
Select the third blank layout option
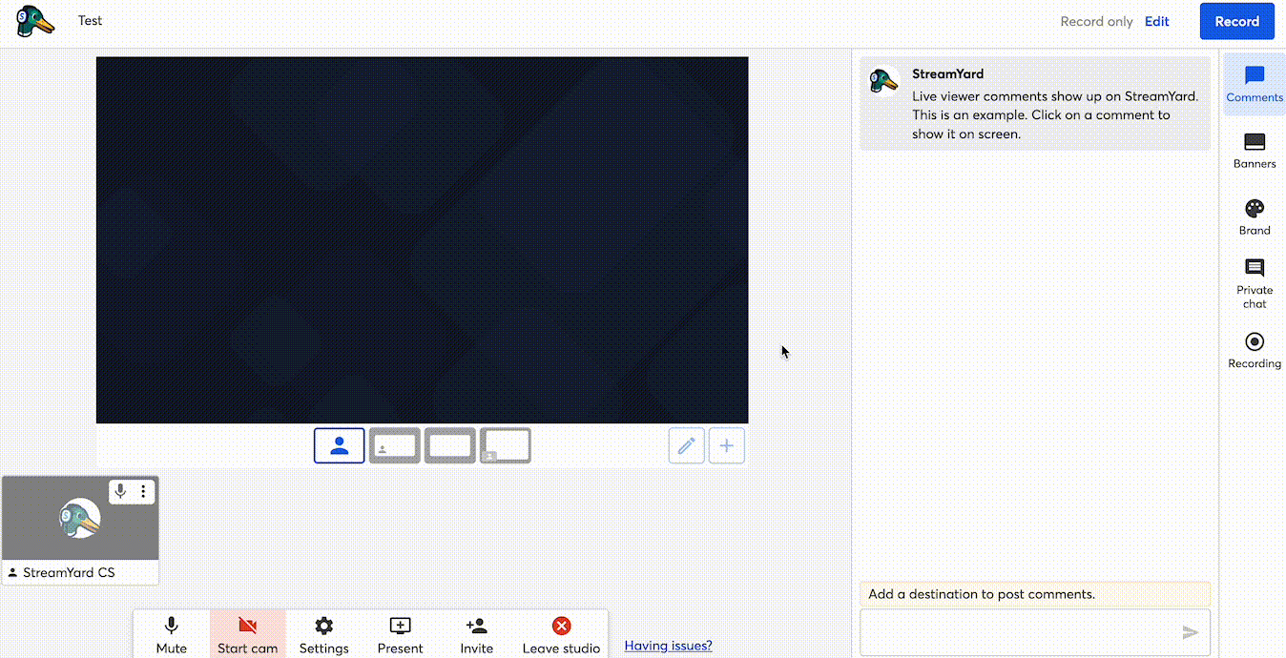coord(450,445)
